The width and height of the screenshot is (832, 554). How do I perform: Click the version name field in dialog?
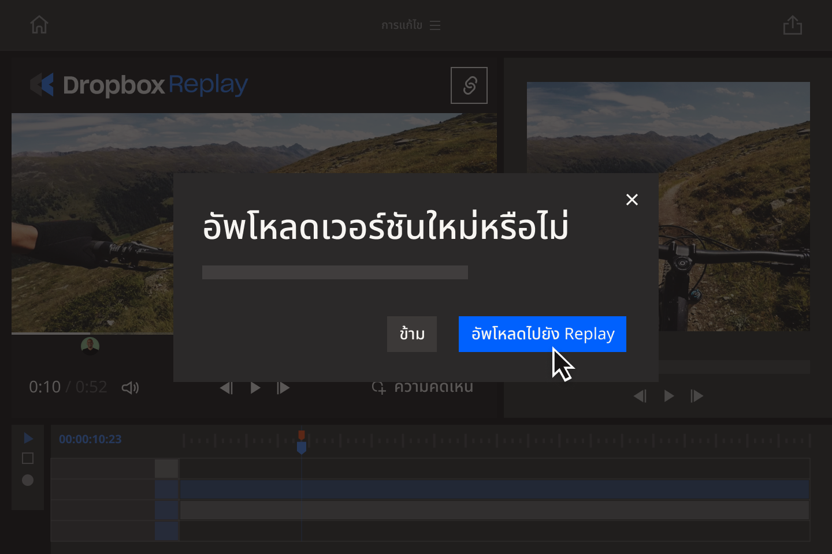click(335, 272)
